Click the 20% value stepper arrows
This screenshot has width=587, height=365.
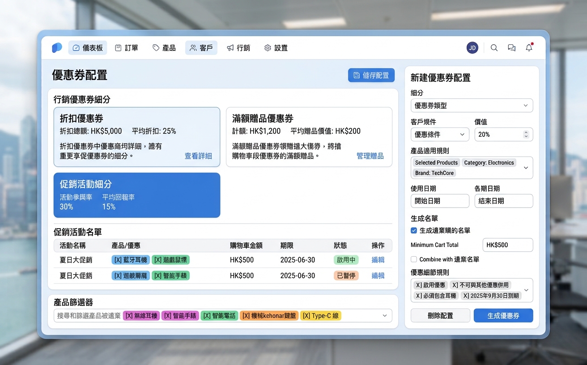pyautogui.click(x=526, y=134)
